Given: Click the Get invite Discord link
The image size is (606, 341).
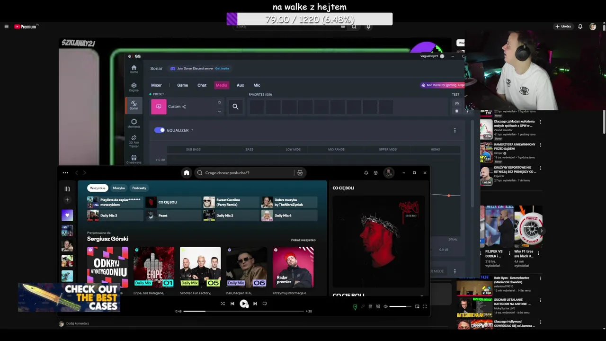Looking at the screenshot, I should click(222, 69).
